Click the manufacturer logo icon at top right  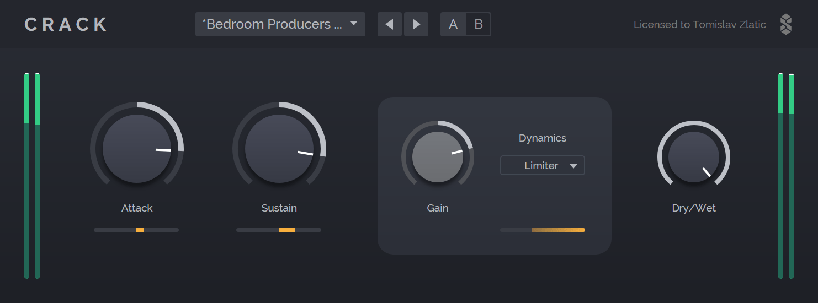tap(785, 25)
